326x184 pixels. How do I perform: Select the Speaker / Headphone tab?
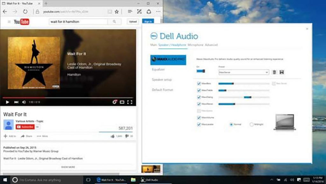(172, 45)
